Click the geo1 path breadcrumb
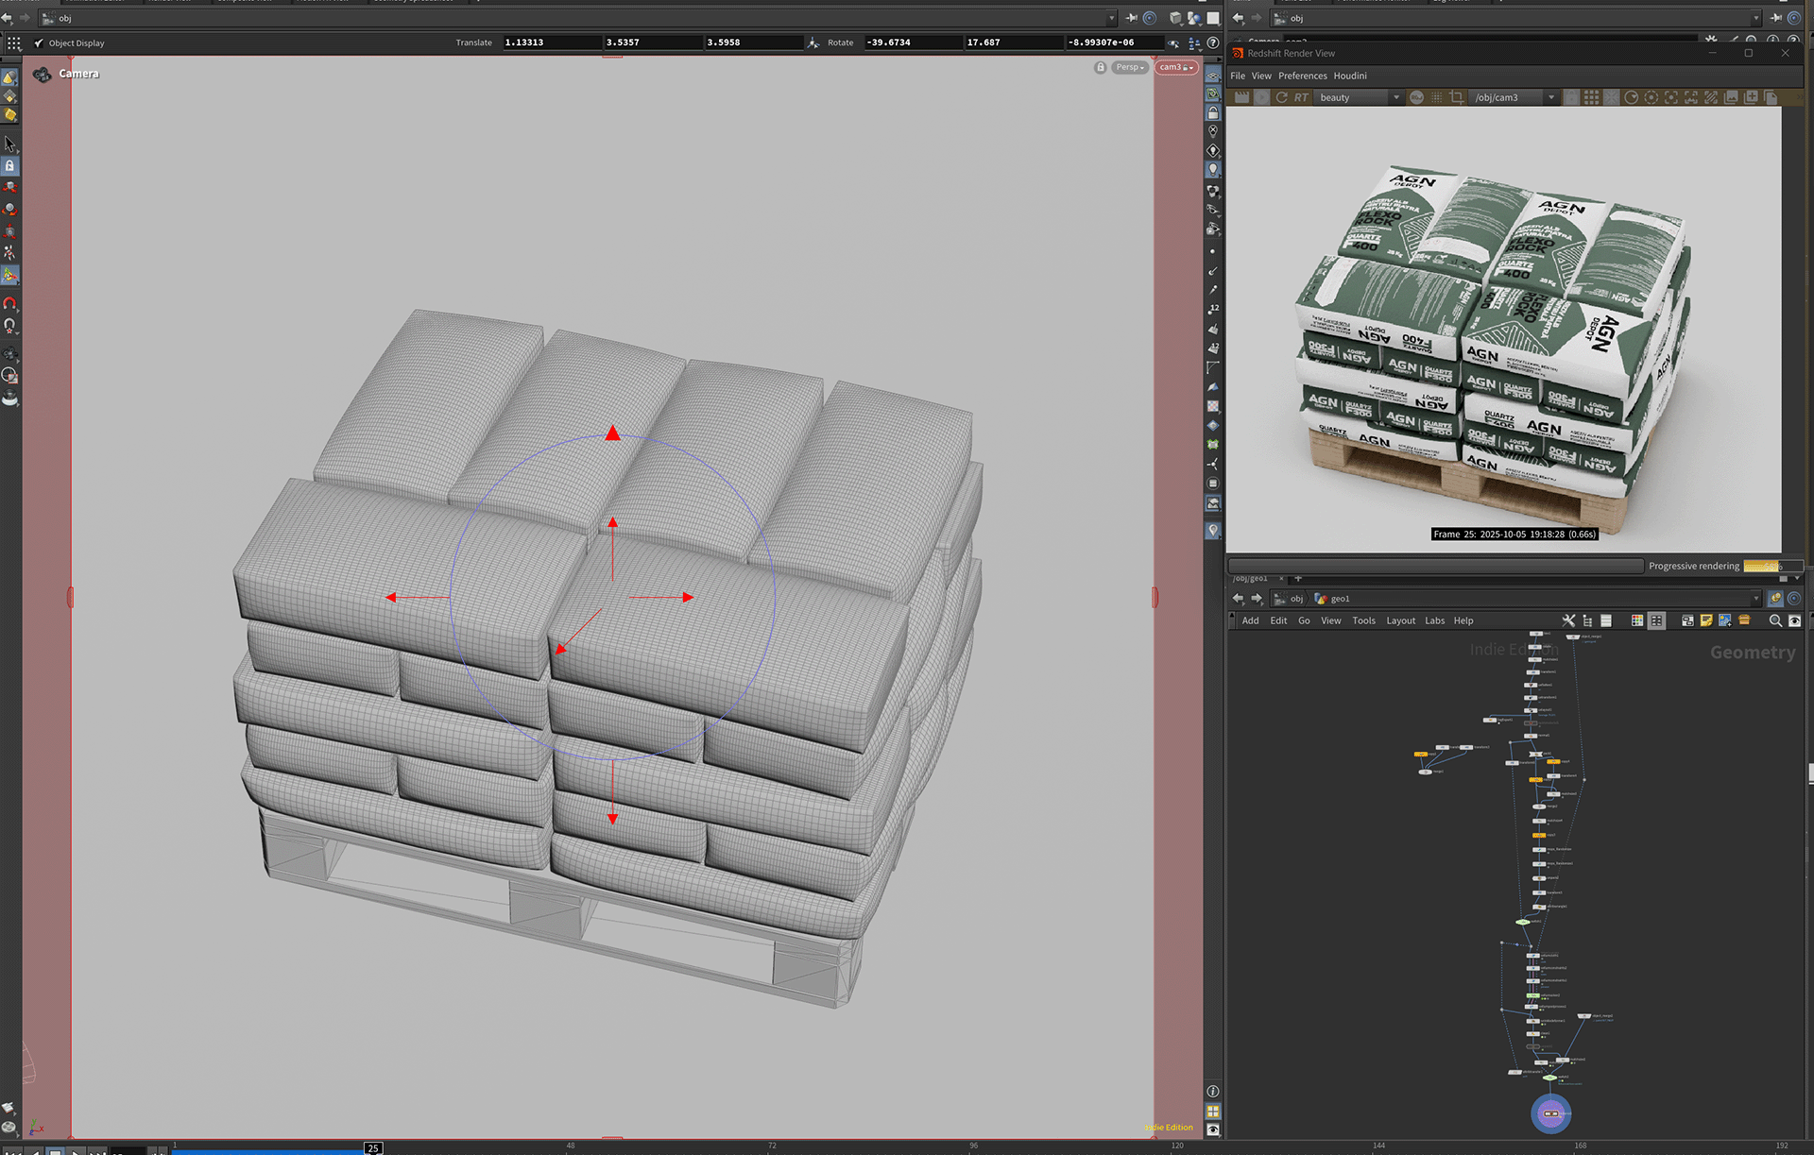This screenshot has width=1814, height=1155. (x=1339, y=599)
